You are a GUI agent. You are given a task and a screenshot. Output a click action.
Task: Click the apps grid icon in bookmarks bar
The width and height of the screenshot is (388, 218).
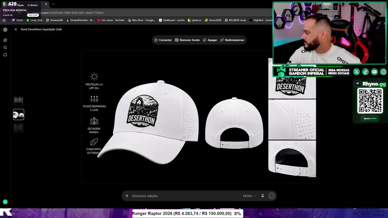pyautogui.click(x=4, y=20)
